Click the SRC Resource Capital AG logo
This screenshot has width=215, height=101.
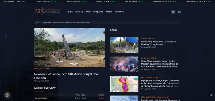coord(47,11)
